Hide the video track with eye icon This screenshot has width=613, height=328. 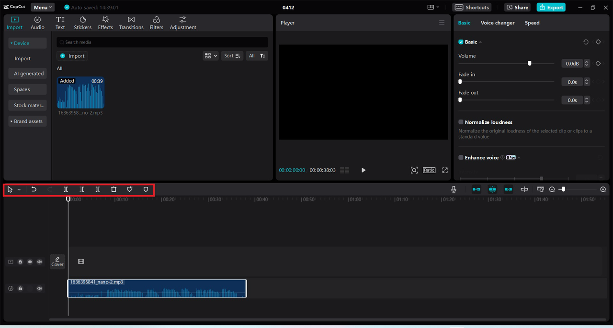pyautogui.click(x=30, y=262)
